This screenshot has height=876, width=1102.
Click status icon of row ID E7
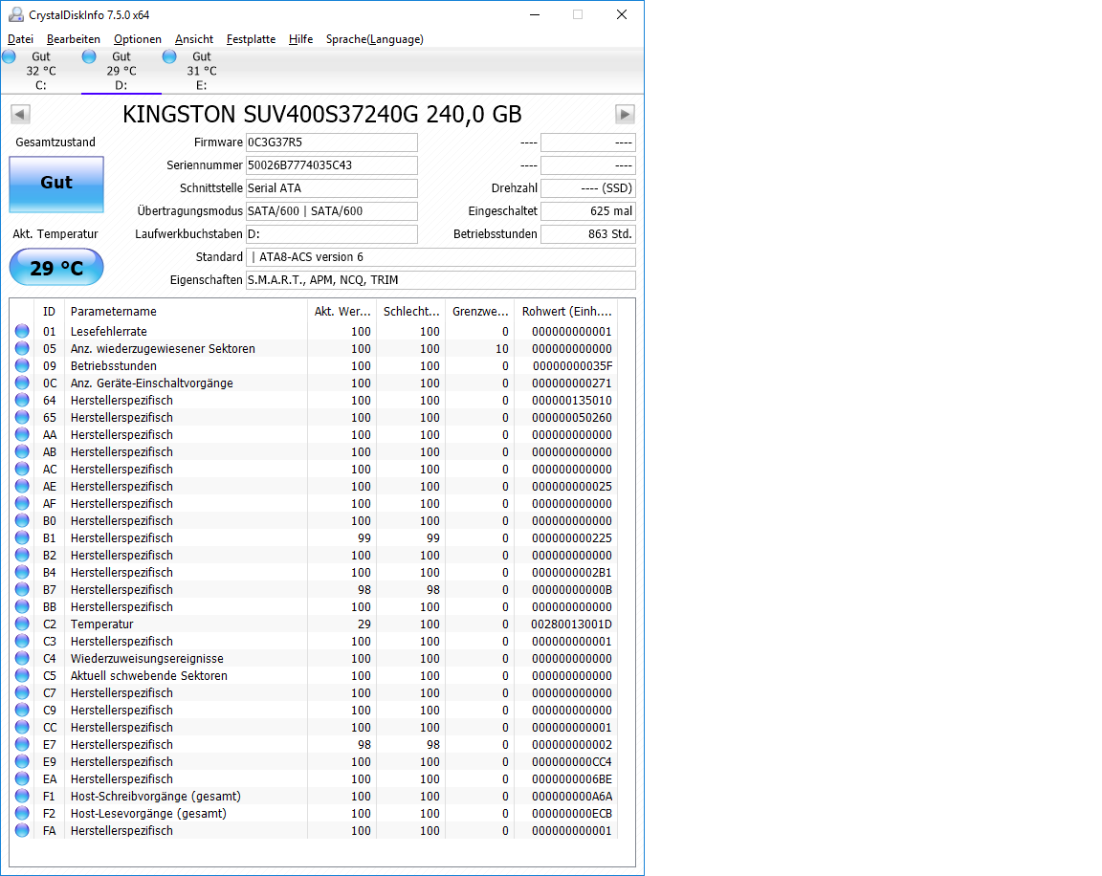pyautogui.click(x=23, y=744)
